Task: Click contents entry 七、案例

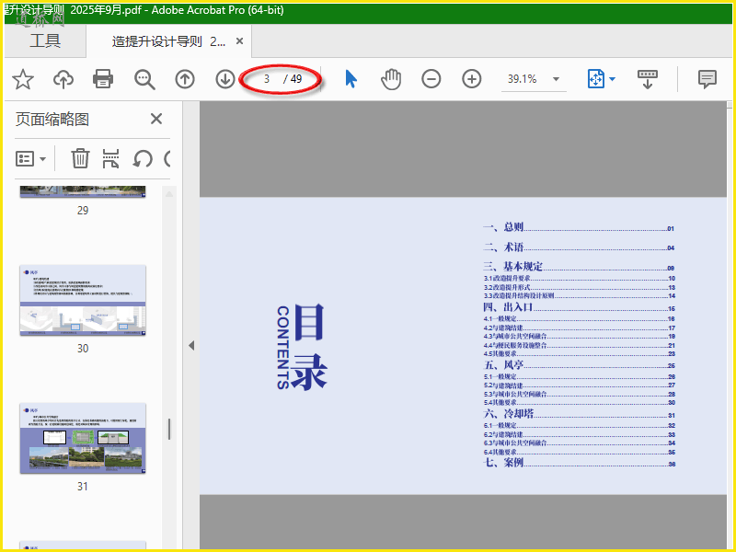Action: click(x=579, y=463)
